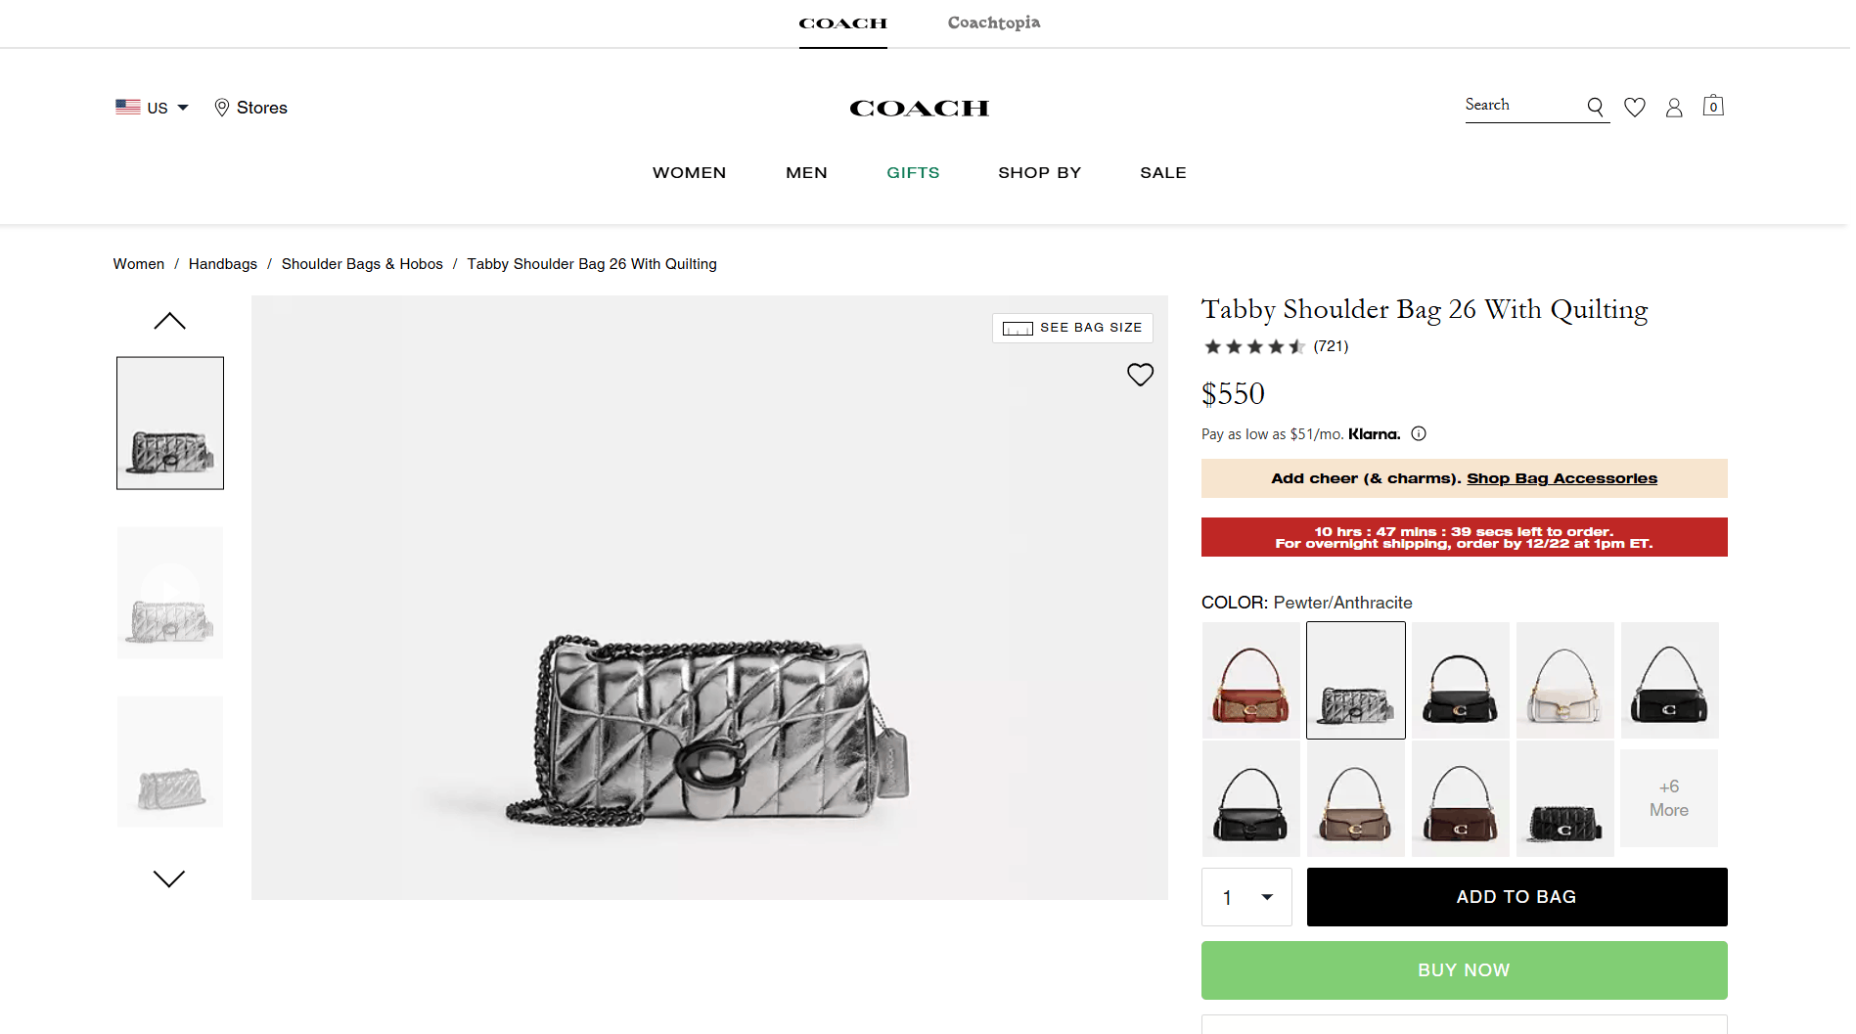
Task: Toggle the favorite heart on product image
Action: (1140, 375)
